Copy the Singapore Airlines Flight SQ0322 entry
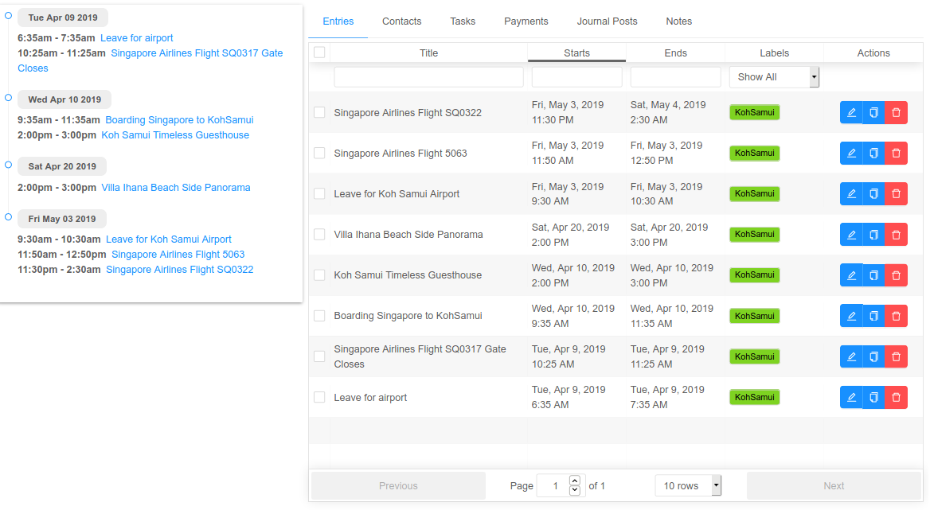 [873, 112]
